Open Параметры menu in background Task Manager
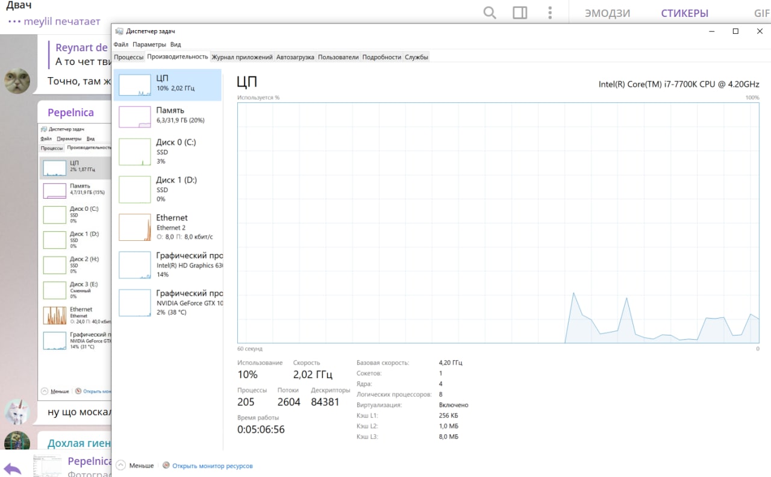771x477 pixels. (x=69, y=139)
